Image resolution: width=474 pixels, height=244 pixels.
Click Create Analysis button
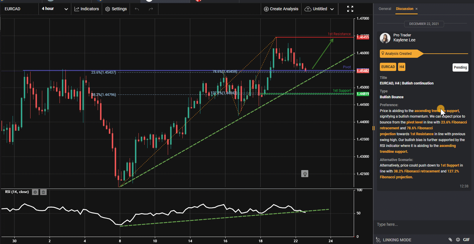tap(281, 9)
